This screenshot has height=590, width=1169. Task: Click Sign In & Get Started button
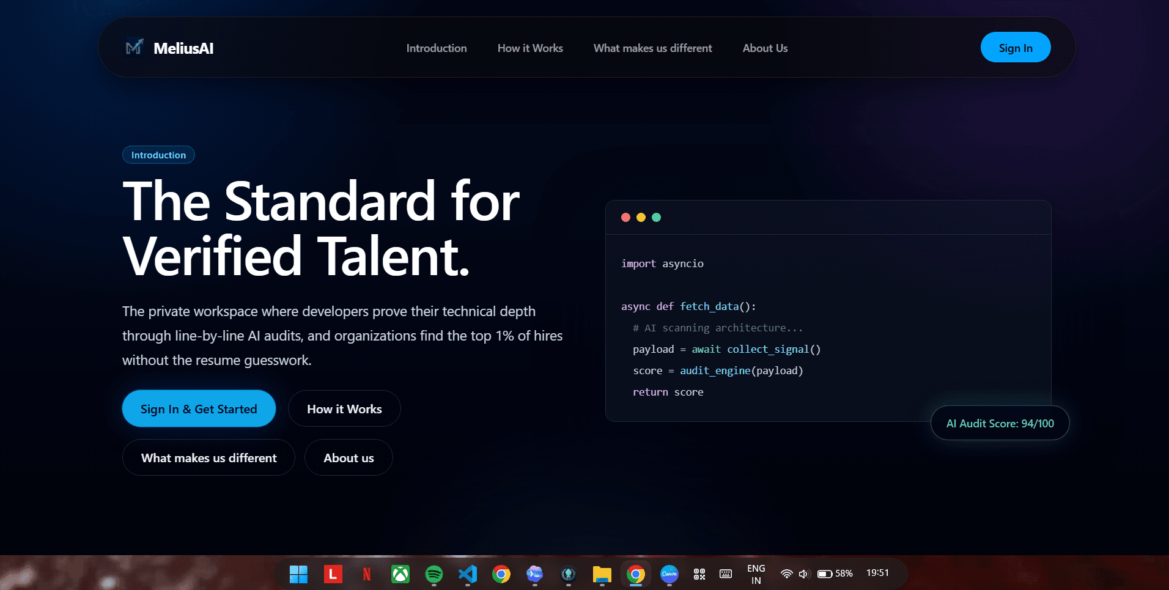click(199, 408)
